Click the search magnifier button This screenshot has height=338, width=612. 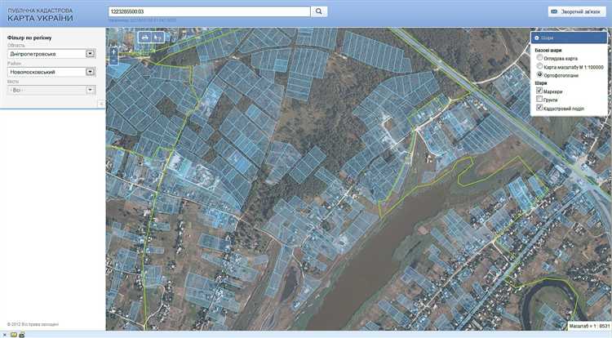coord(320,11)
